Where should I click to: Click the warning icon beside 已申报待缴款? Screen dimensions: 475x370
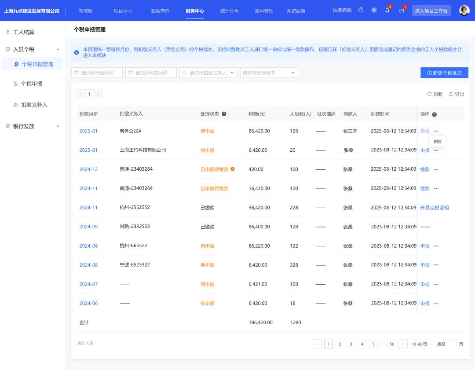233,169
